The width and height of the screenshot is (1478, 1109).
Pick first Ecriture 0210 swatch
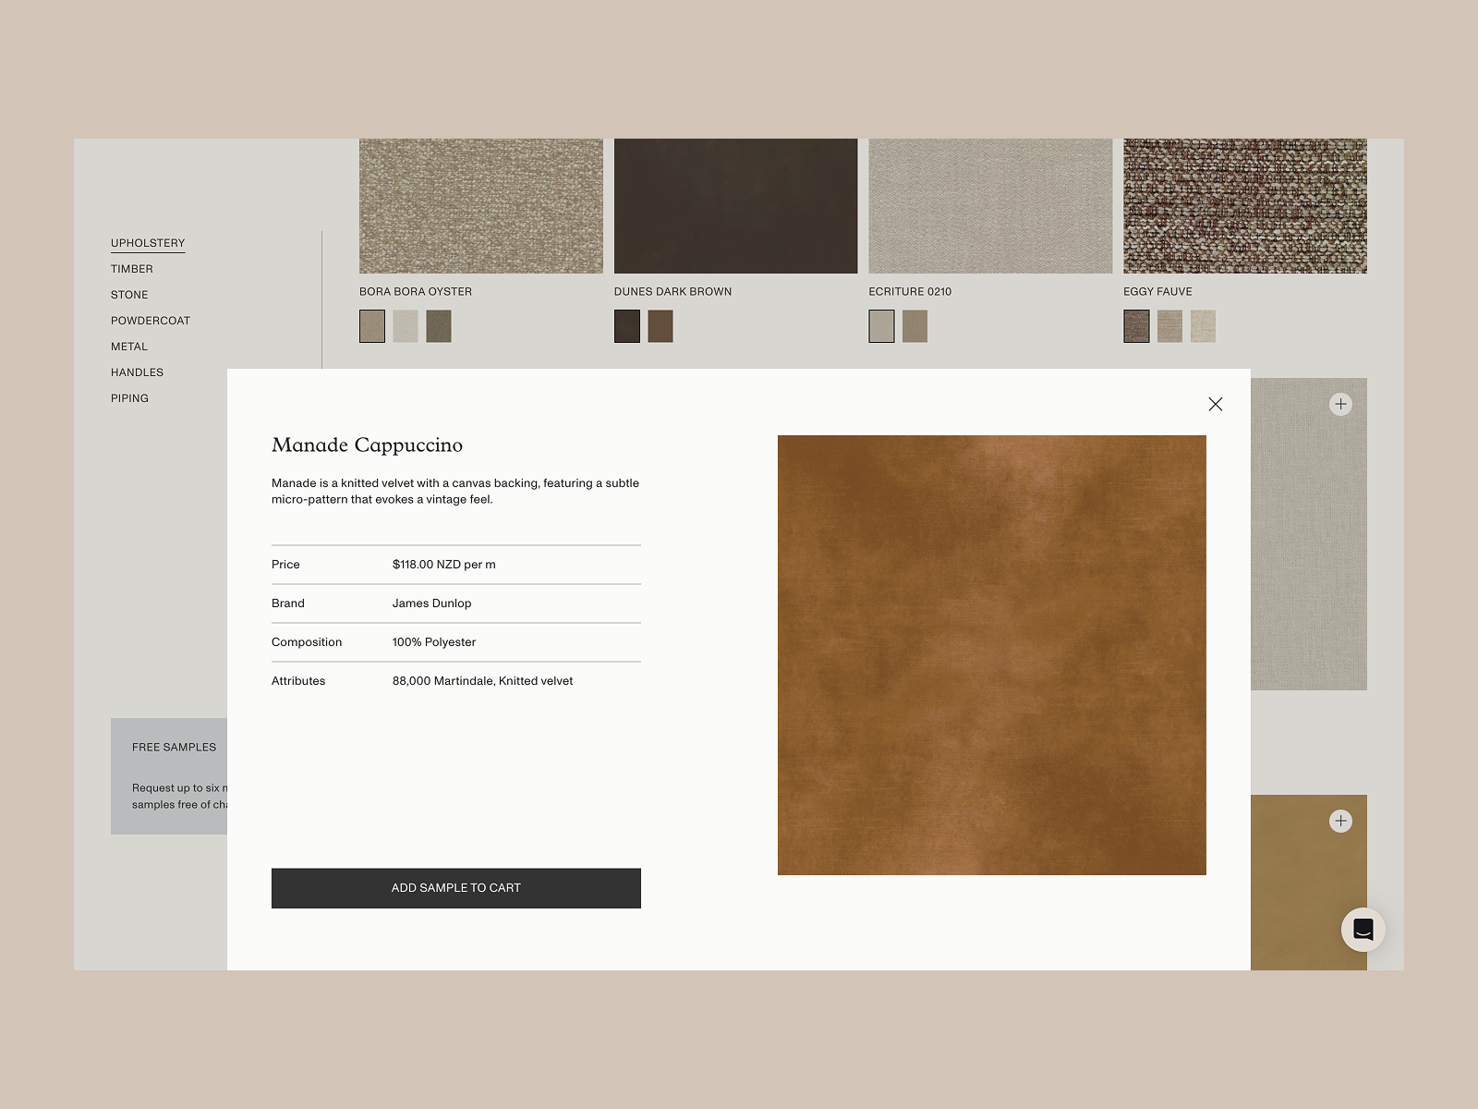click(x=881, y=326)
